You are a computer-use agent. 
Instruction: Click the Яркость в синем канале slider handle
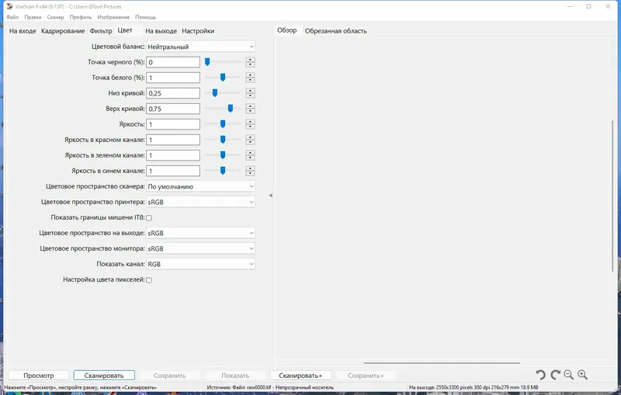coord(223,171)
